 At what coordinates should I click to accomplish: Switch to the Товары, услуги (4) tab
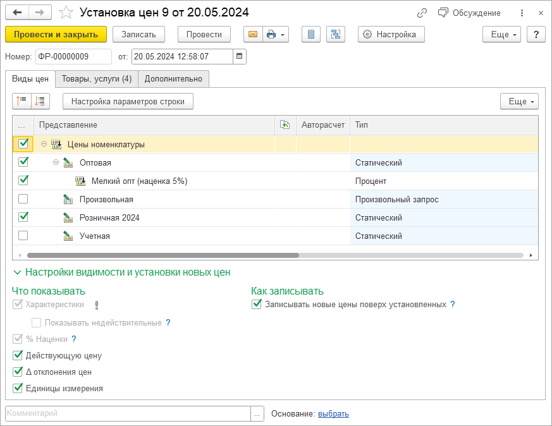pos(97,79)
